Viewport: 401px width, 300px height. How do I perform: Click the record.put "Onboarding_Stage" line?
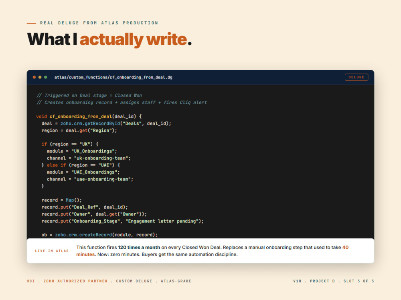[x=122, y=221]
